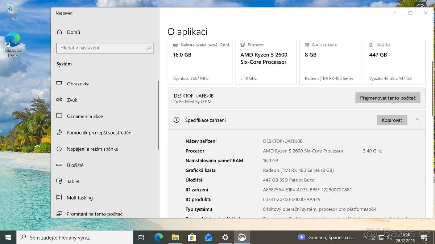
Task: Launch File Explorer from the taskbar
Action: [x=175, y=237]
